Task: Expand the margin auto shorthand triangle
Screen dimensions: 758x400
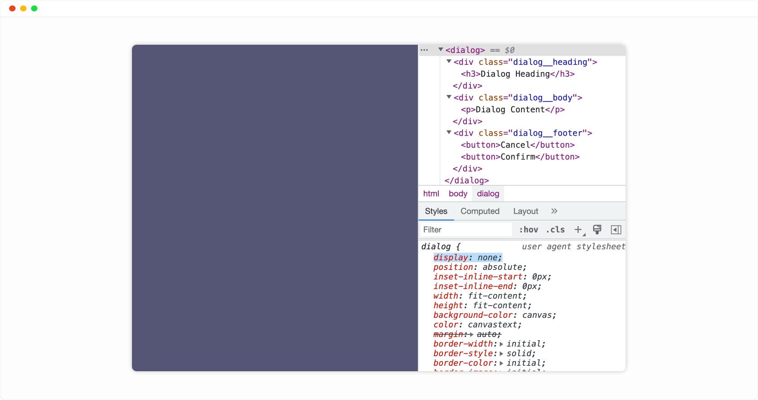Action: tap(472, 335)
